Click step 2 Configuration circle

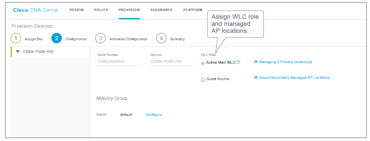coord(57,39)
